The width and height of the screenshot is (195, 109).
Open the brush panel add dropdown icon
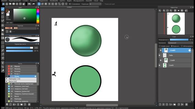tap(14, 104)
